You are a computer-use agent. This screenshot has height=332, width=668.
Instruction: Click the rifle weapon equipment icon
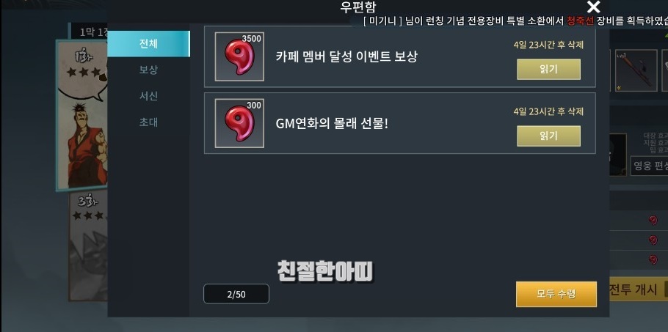pos(636,70)
